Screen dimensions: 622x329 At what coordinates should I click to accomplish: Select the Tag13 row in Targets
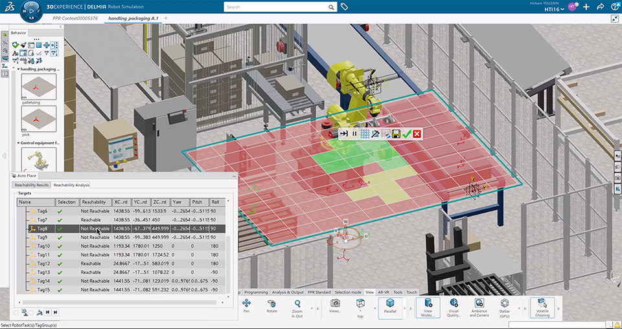[121, 272]
